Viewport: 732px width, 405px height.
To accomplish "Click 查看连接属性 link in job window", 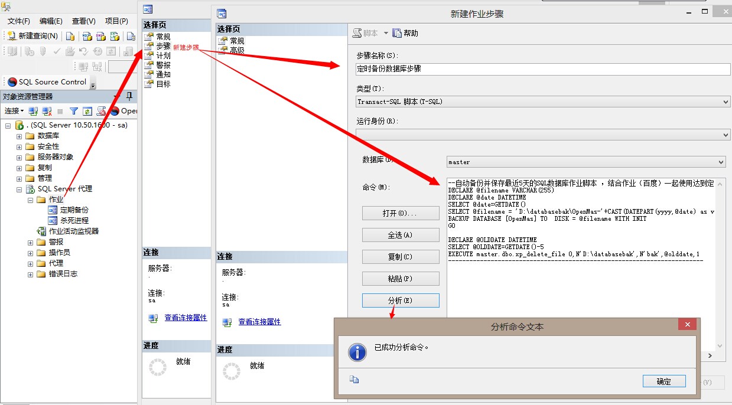I will tap(186, 318).
